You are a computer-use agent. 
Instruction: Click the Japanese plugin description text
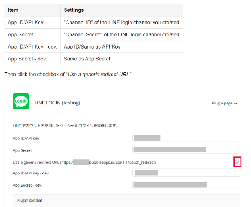65,126
